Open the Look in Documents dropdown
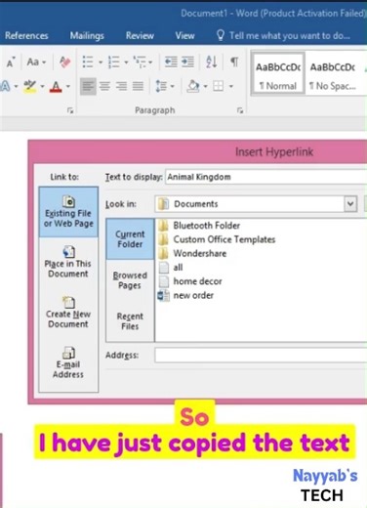This screenshot has height=508, width=367. 350,204
